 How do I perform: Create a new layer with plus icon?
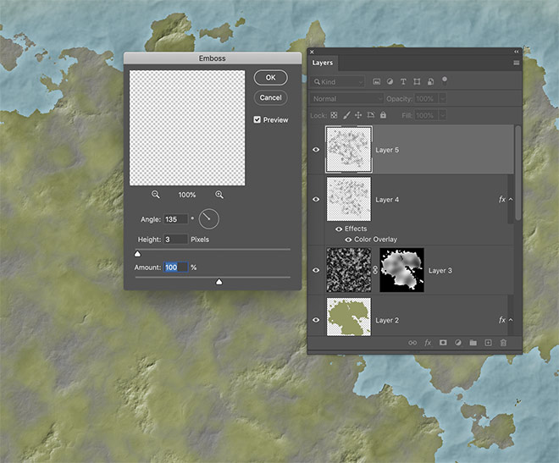tap(488, 343)
